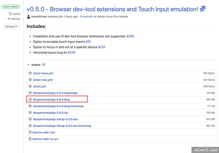Click the package icon beside latest-linux.yml
219x153 pixels.
point(30,73)
